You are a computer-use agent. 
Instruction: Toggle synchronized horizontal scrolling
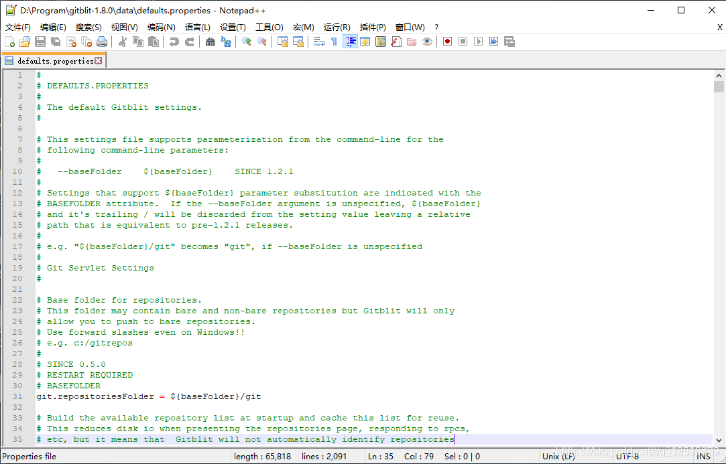[x=298, y=42]
